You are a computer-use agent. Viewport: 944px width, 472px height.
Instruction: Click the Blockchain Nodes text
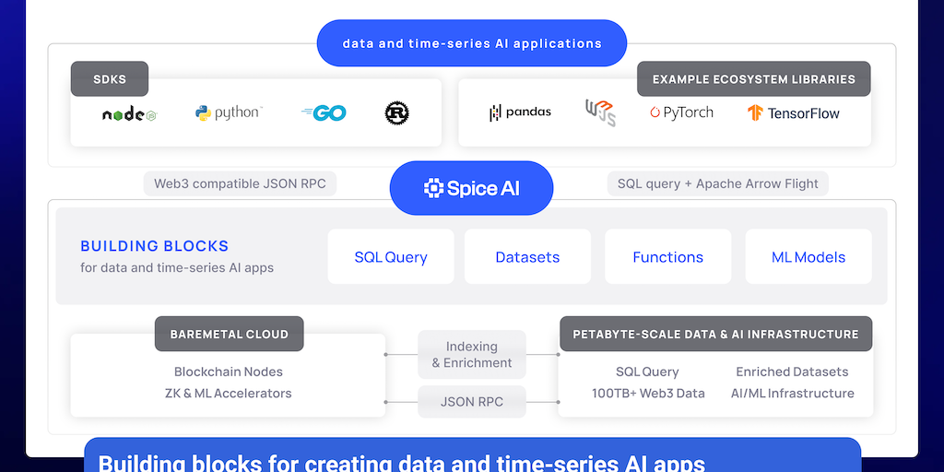click(229, 372)
